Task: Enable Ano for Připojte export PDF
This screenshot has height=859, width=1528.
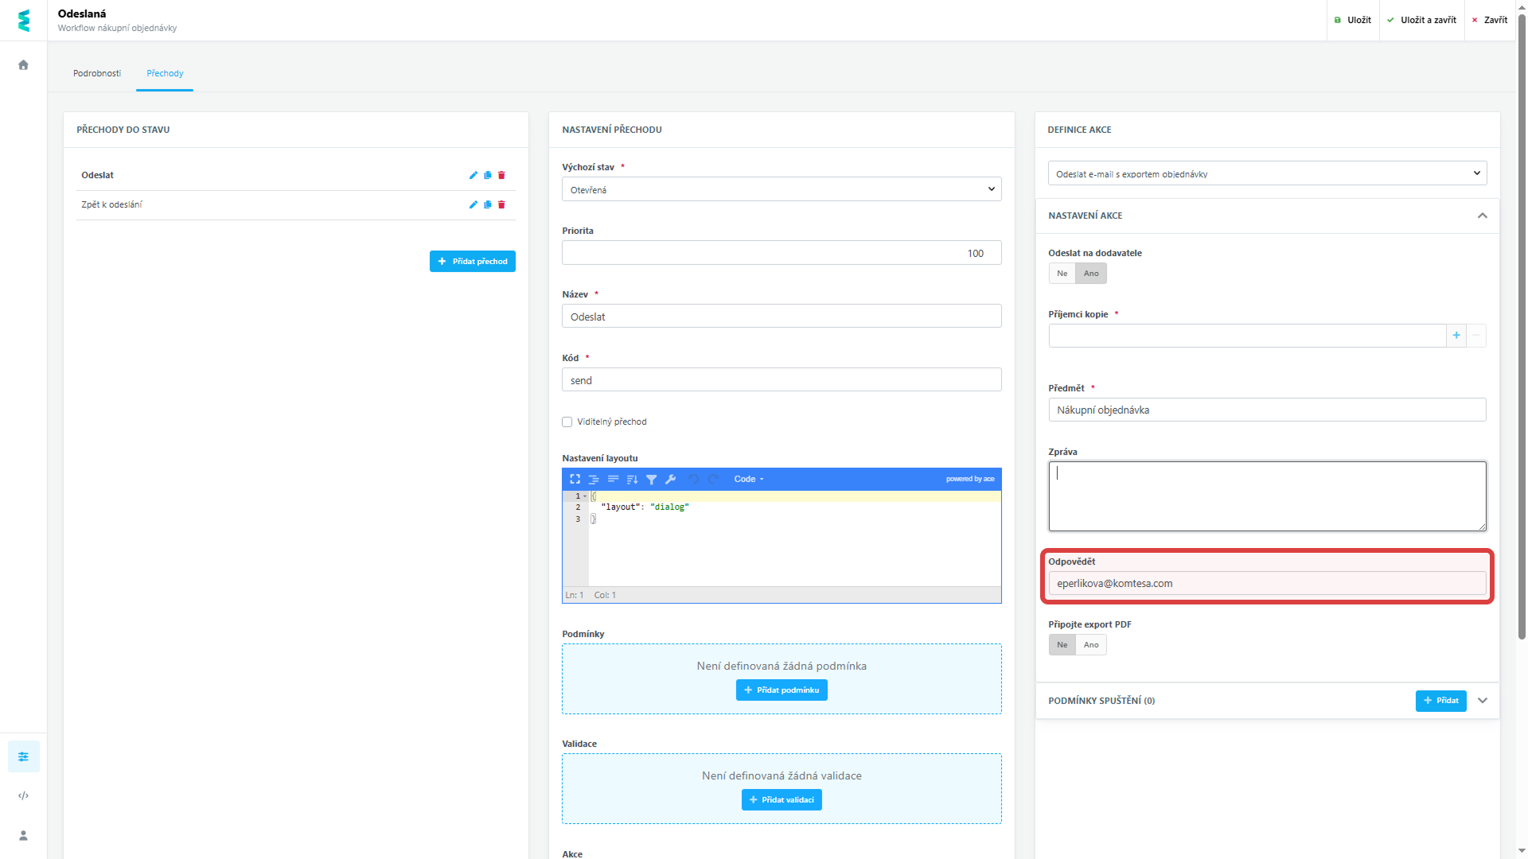Action: [x=1090, y=644]
